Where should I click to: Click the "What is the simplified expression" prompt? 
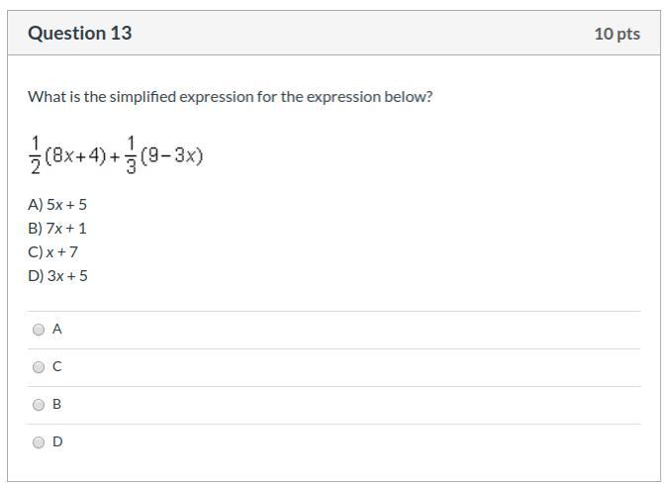(x=231, y=97)
